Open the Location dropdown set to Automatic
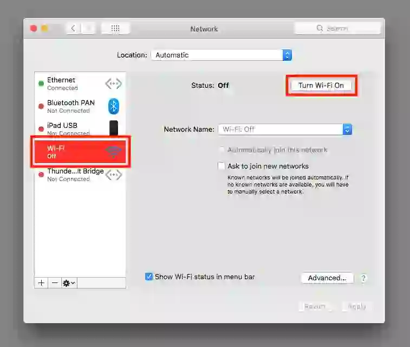The height and width of the screenshot is (347, 410). (221, 55)
